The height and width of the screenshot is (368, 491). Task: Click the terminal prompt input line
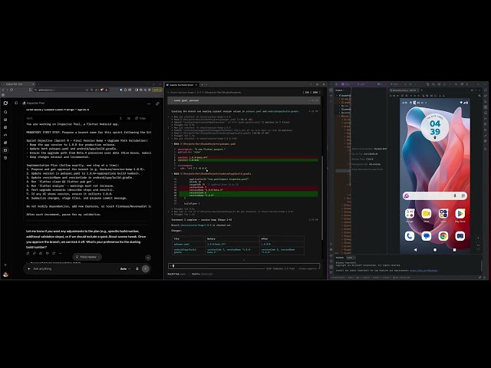click(x=244, y=266)
